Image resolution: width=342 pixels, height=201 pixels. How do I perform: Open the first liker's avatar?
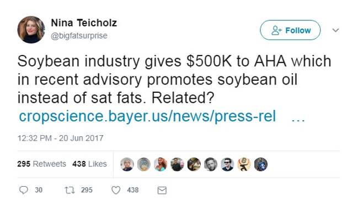[x=127, y=164]
